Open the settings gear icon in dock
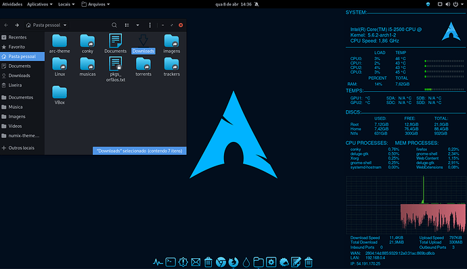The width and height of the screenshot is (467, 269). (x=271, y=262)
